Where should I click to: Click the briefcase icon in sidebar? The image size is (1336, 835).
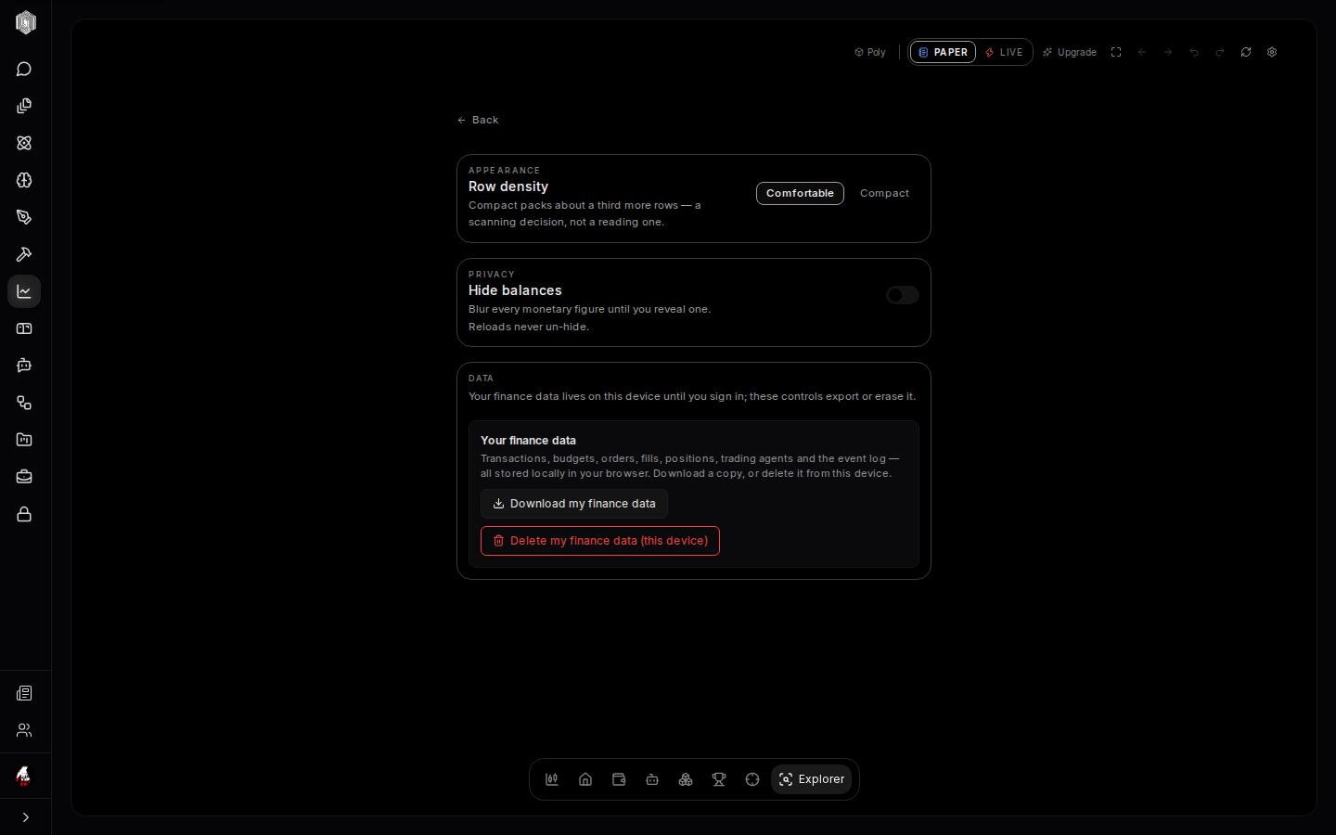(x=24, y=477)
